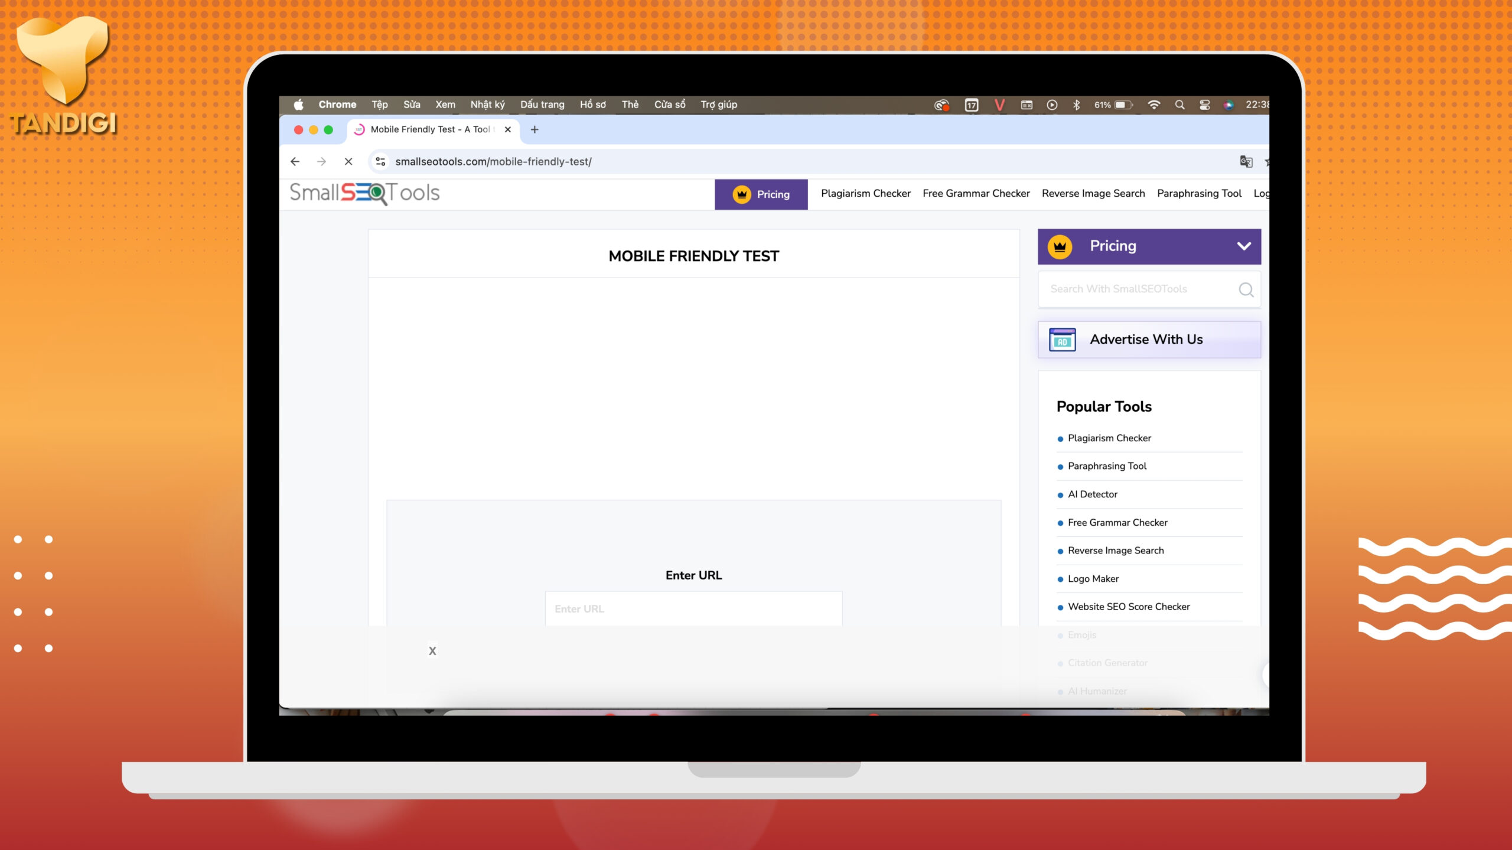Open AI Detector in Popular Tools
The width and height of the screenshot is (1512, 850).
pos(1092,494)
